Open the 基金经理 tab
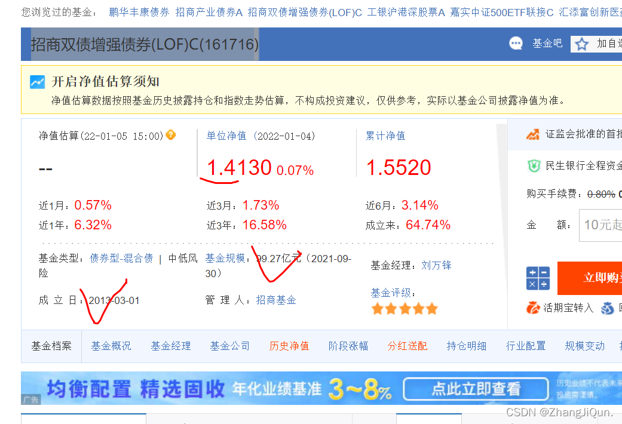Image resolution: width=622 pixels, height=424 pixels. click(170, 346)
